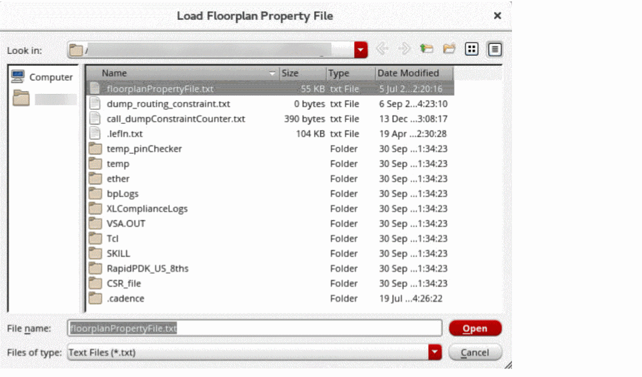642x377 pixels.
Task: Switch to detail view mode
Action: [x=495, y=49]
